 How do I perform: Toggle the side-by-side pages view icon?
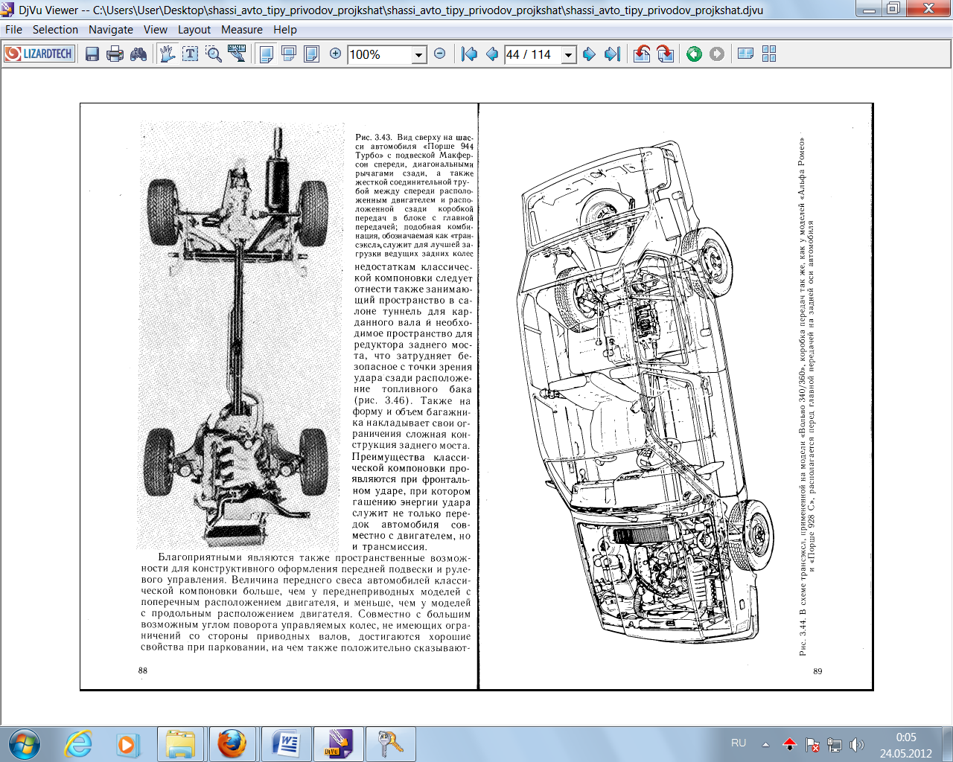click(745, 54)
